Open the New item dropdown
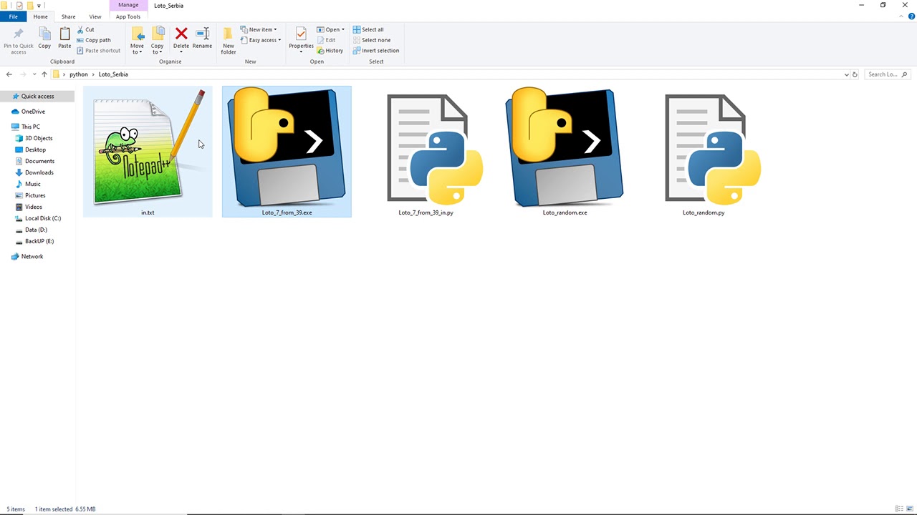 tap(259, 29)
